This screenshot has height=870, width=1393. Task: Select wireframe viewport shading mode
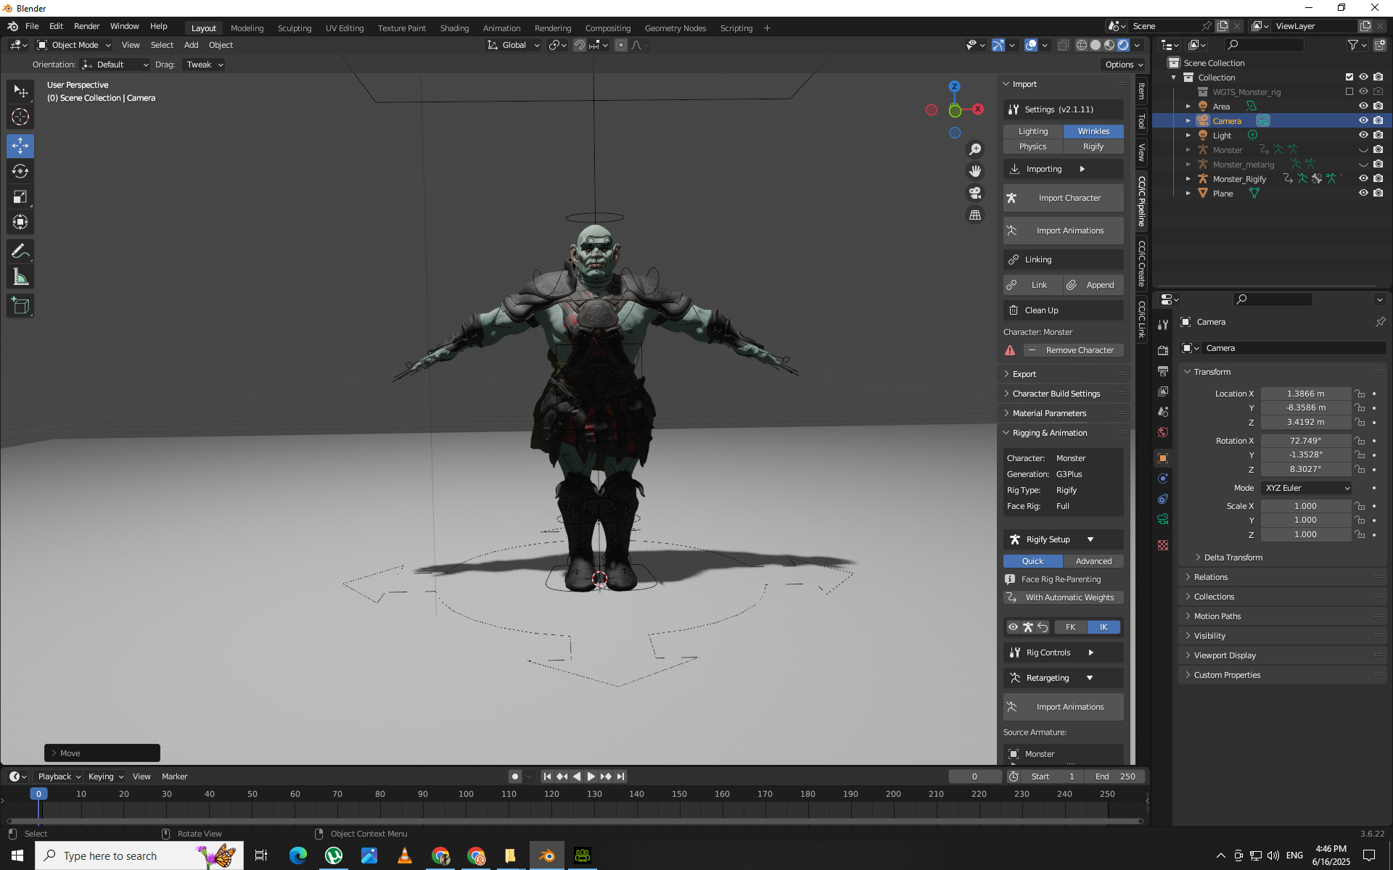pos(1081,45)
